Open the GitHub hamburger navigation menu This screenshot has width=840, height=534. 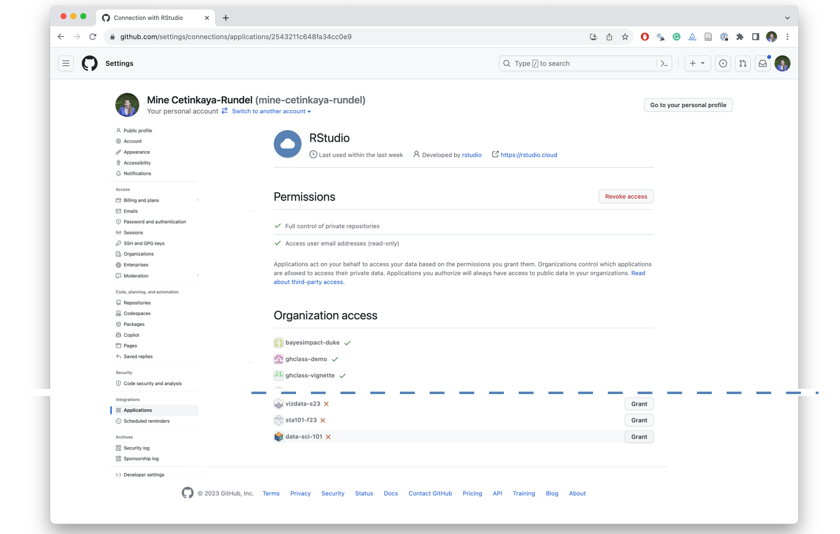66,63
